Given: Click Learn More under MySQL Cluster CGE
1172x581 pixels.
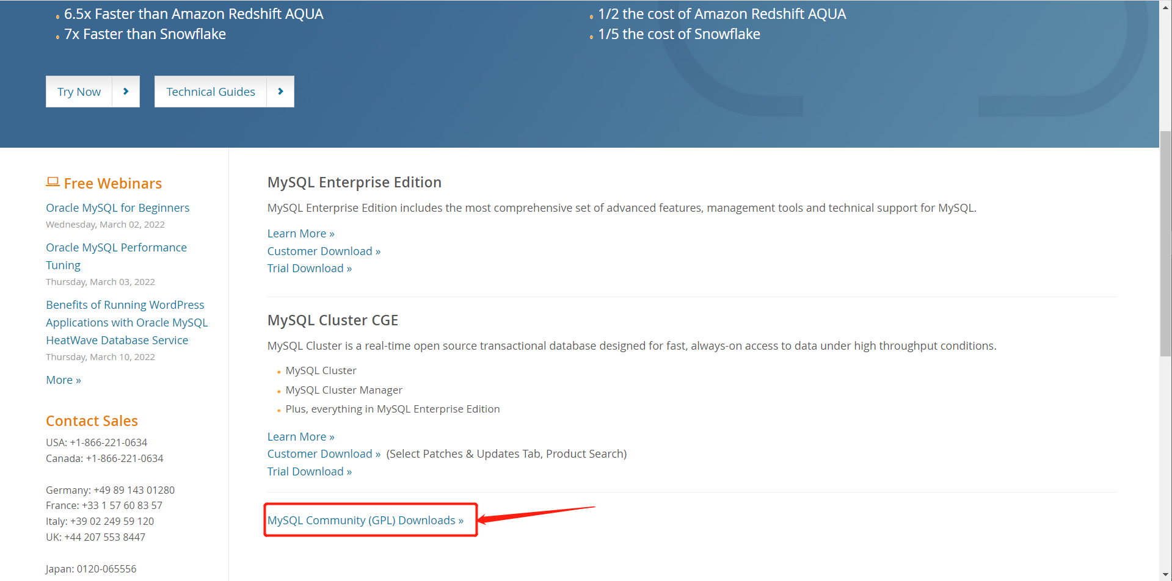Looking at the screenshot, I should tap(300, 437).
